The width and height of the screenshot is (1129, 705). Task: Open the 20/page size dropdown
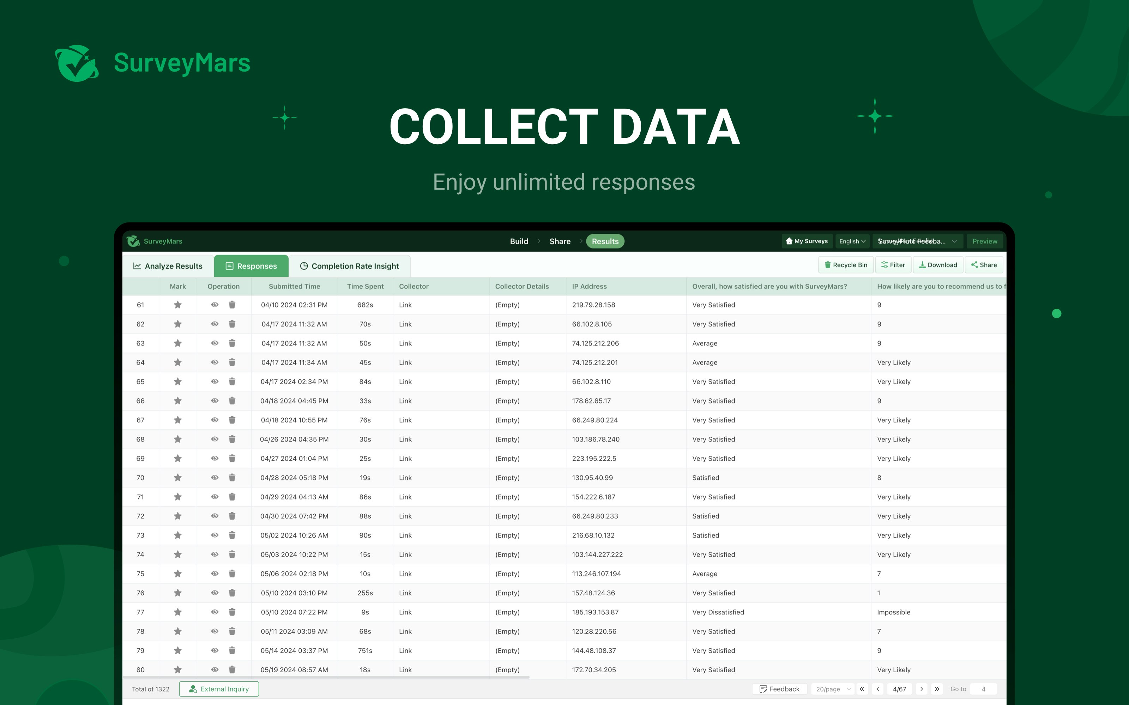click(833, 689)
